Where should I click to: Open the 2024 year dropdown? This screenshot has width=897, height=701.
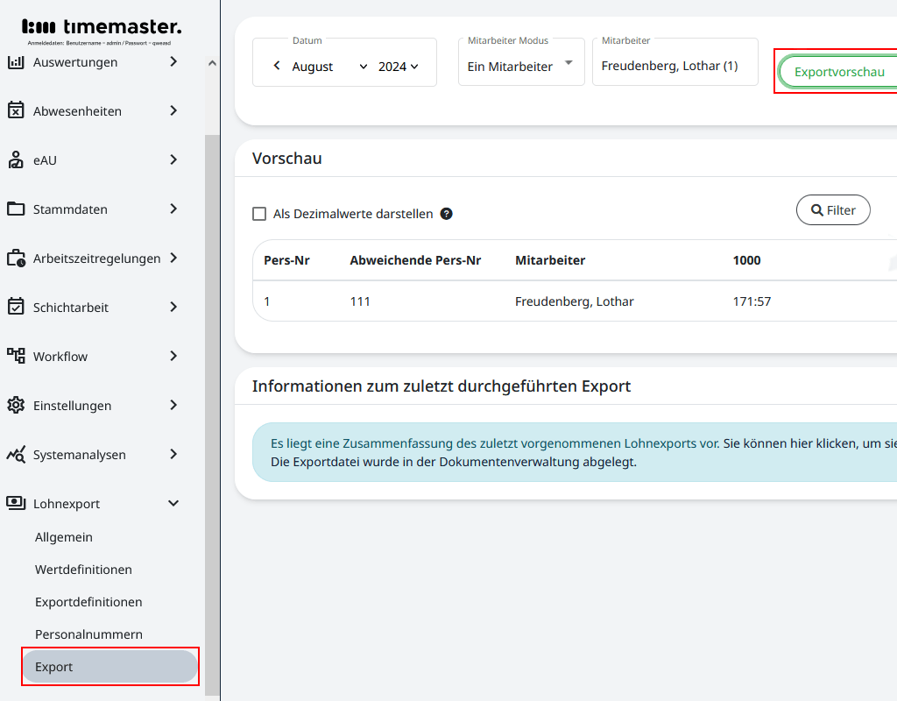click(399, 67)
